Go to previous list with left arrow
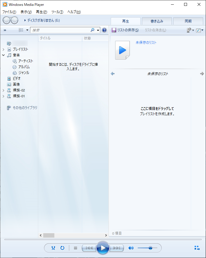 pyautogui.click(x=113, y=74)
